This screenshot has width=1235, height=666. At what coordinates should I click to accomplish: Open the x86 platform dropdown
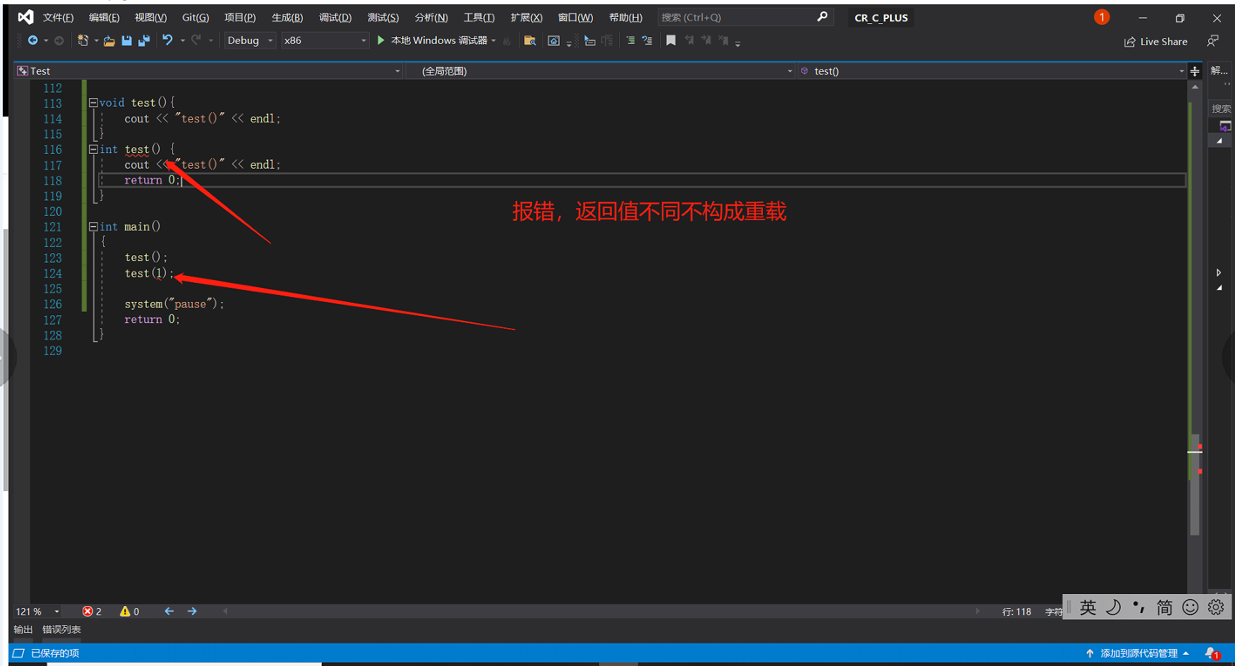click(325, 40)
